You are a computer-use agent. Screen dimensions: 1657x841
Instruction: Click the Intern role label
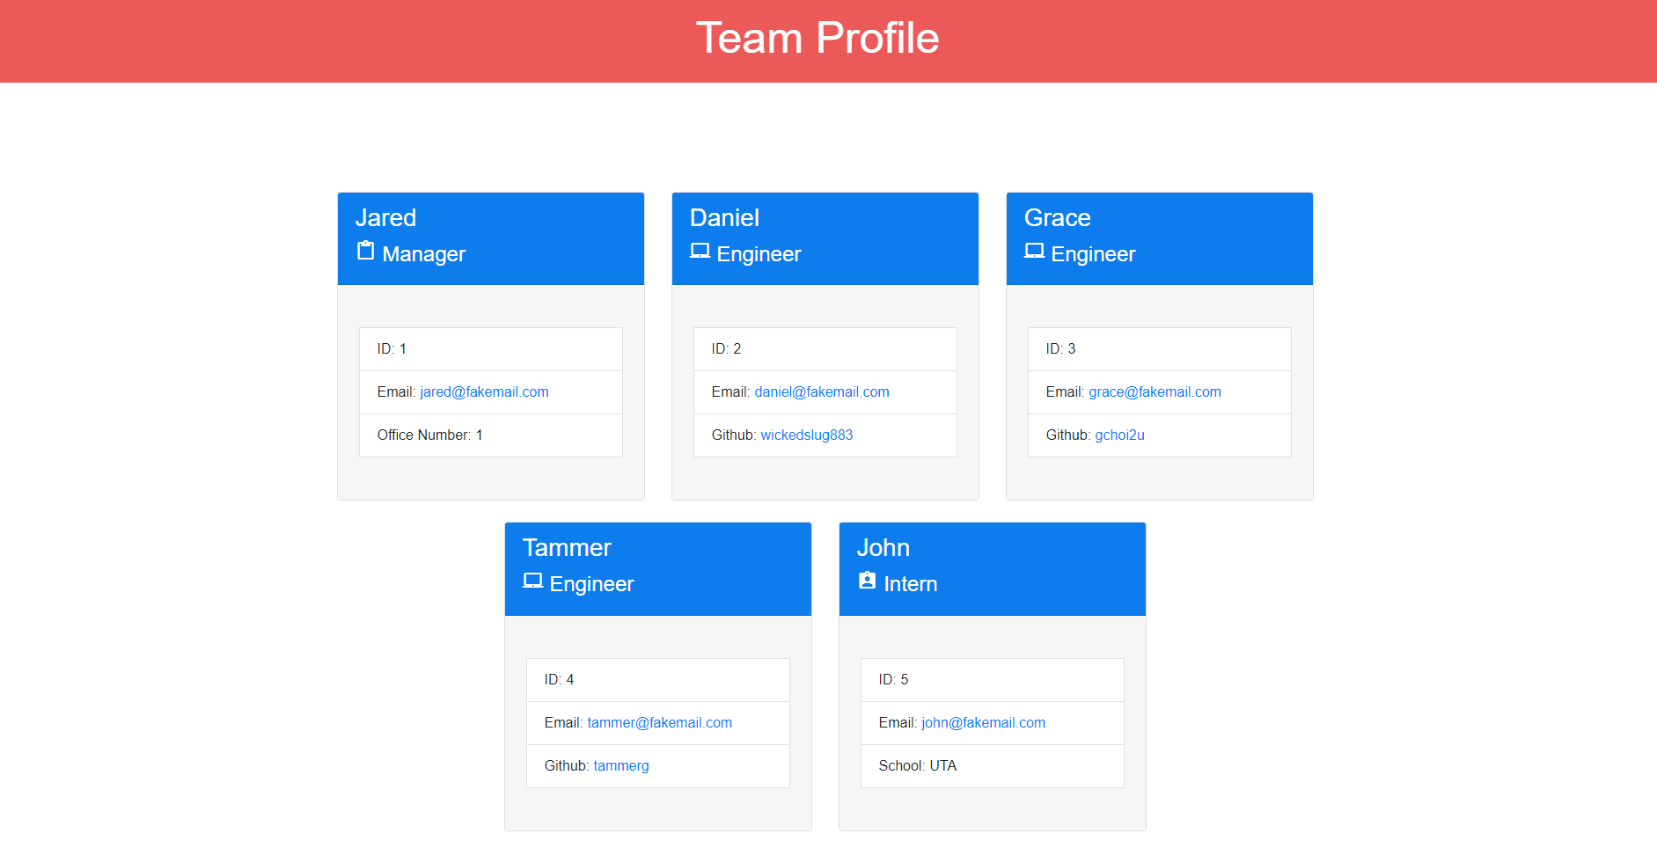(910, 584)
